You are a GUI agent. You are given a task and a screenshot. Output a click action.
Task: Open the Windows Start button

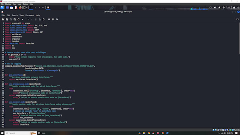(x=2, y=133)
